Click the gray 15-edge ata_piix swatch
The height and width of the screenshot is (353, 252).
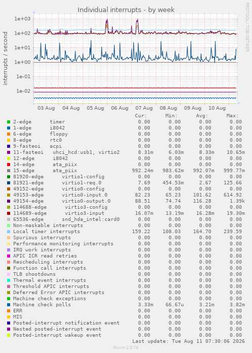coord(9,171)
